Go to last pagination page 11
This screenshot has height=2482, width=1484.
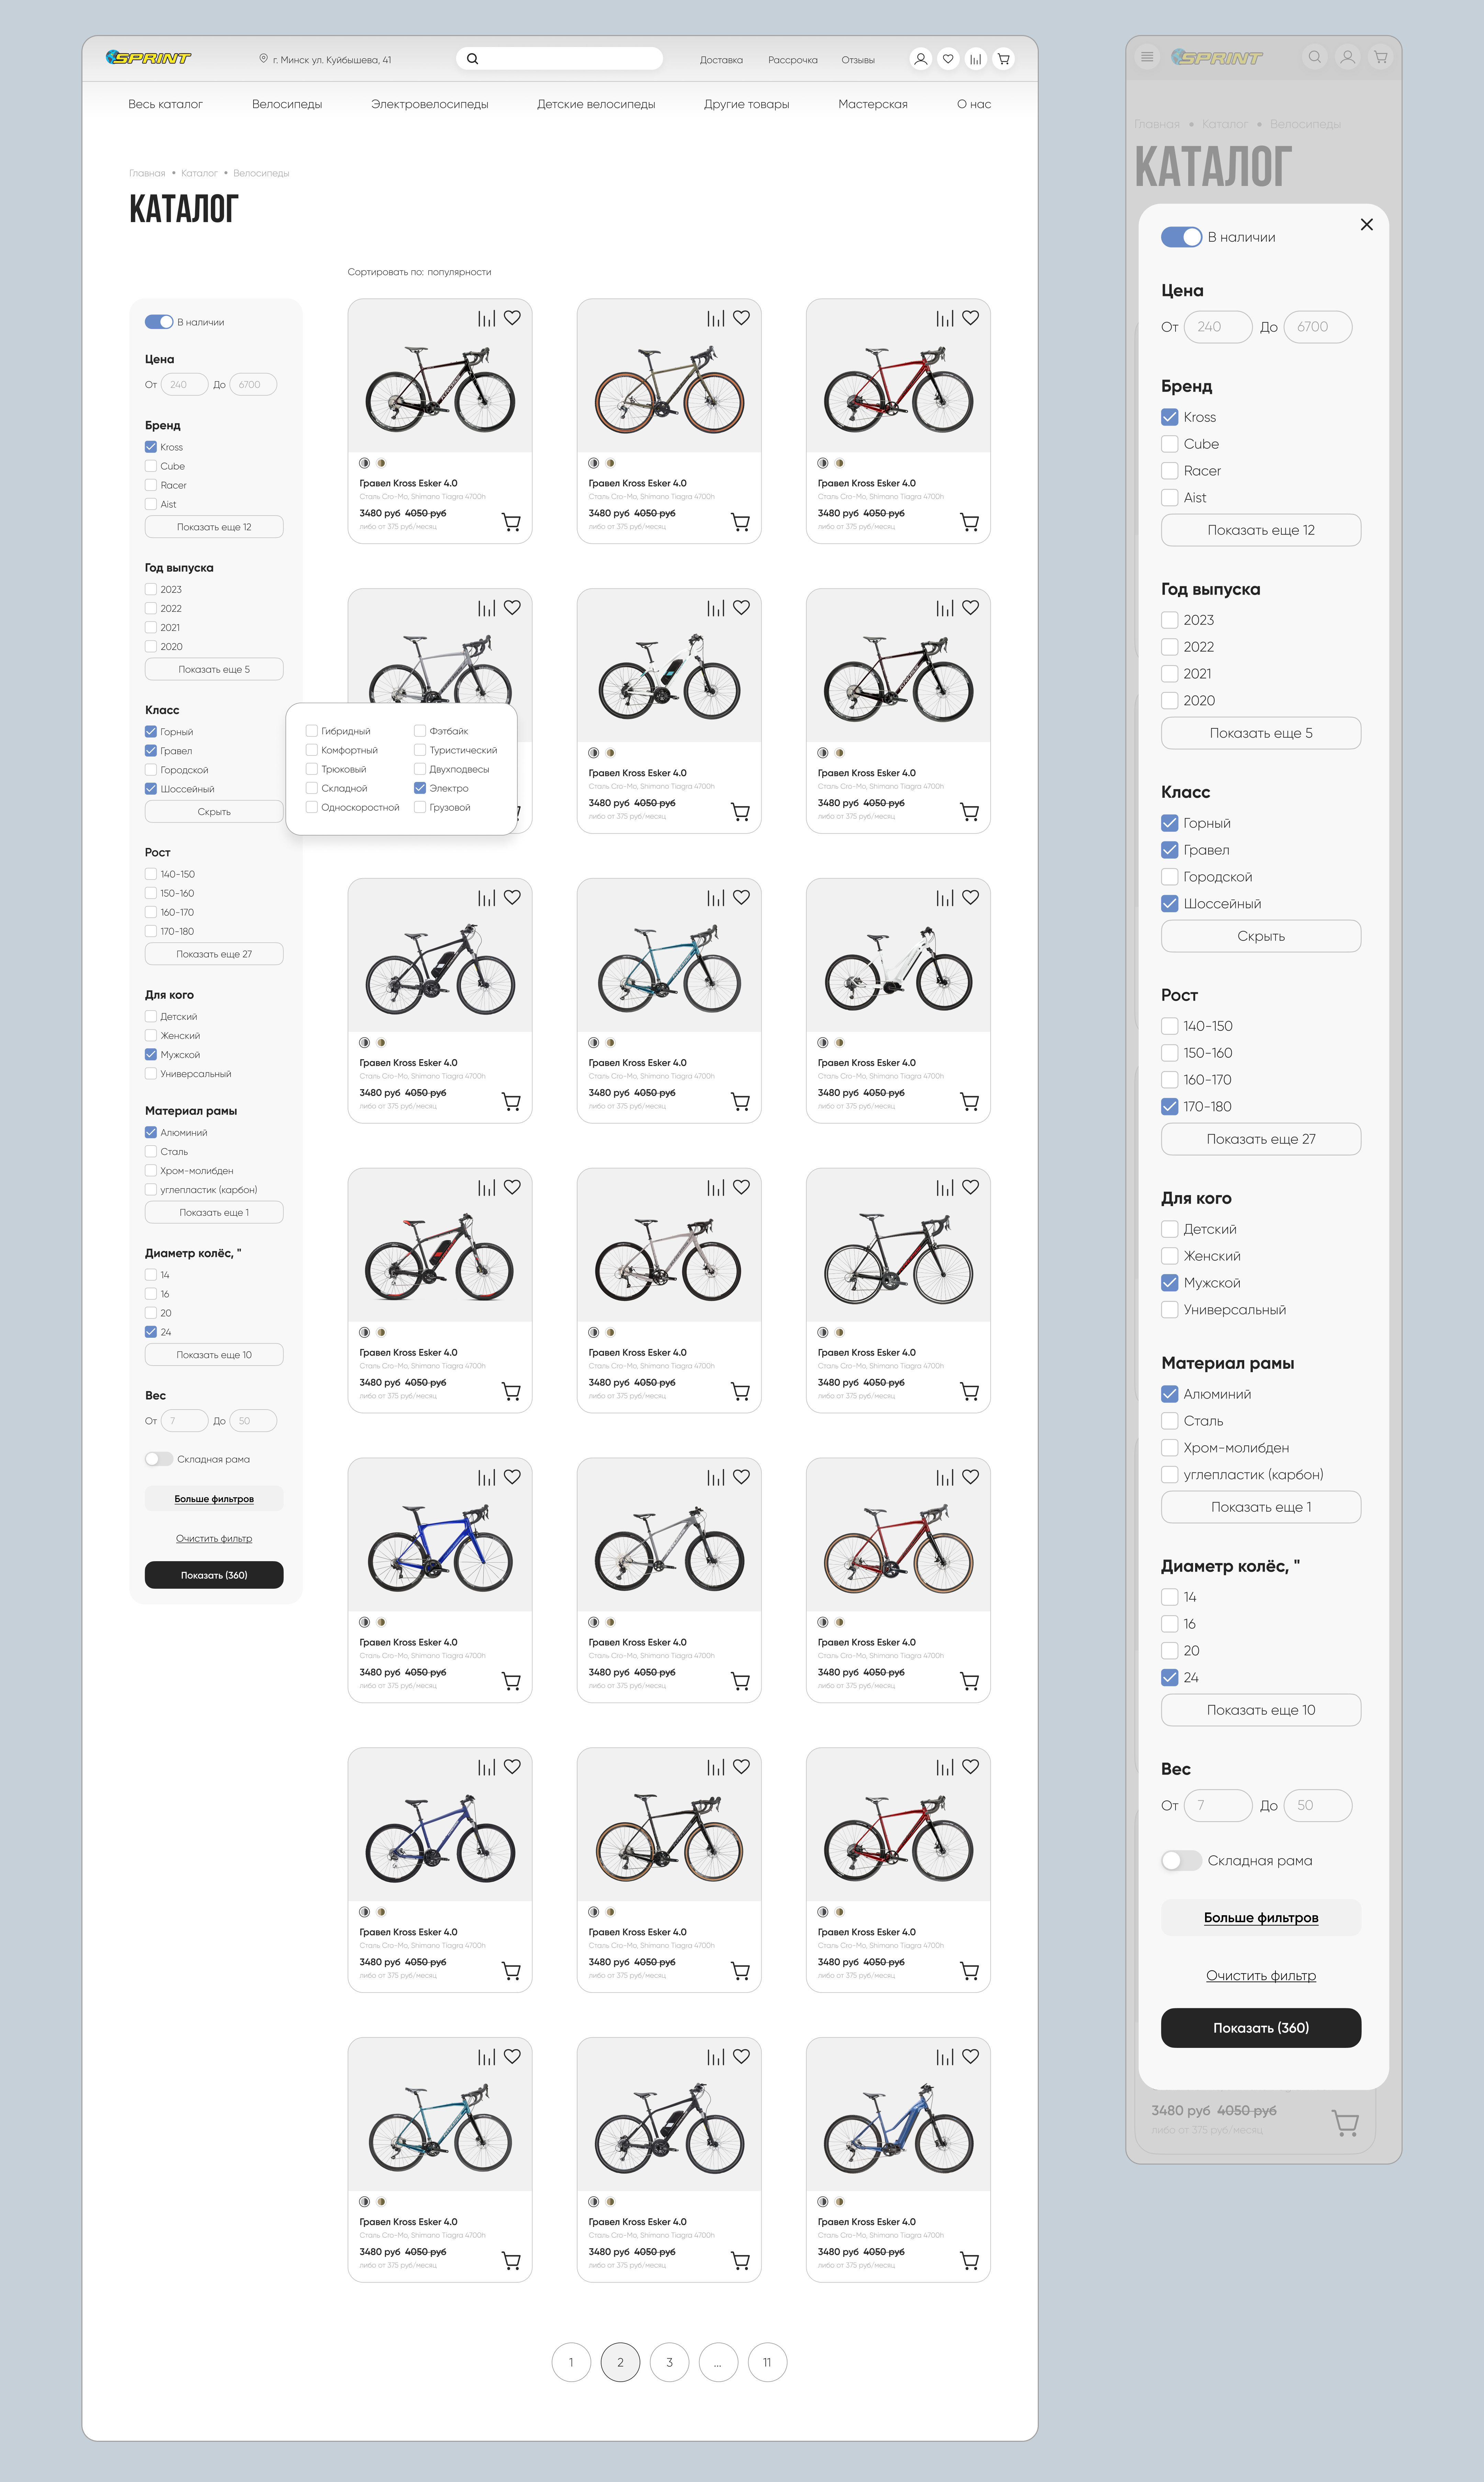click(x=767, y=2362)
